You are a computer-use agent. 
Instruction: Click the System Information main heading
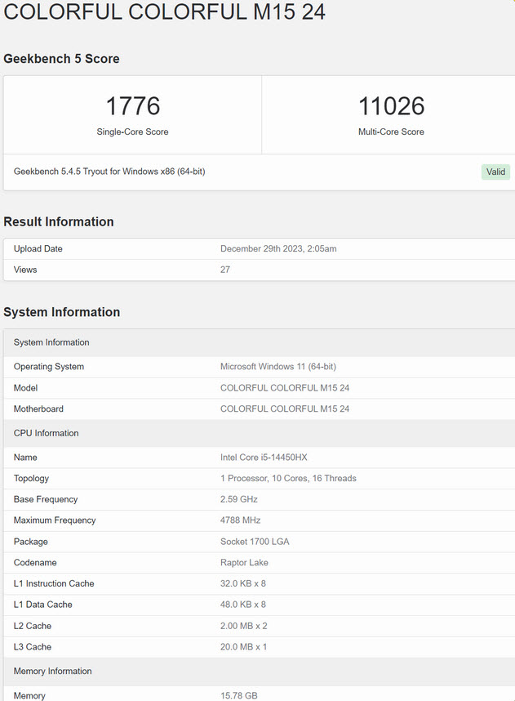[62, 312]
